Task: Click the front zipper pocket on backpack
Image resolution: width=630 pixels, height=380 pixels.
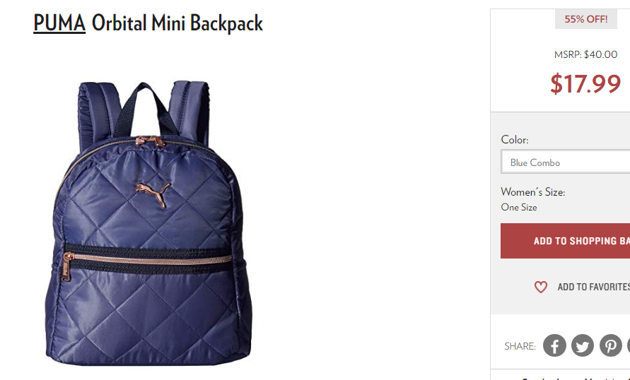Action: [x=148, y=259]
